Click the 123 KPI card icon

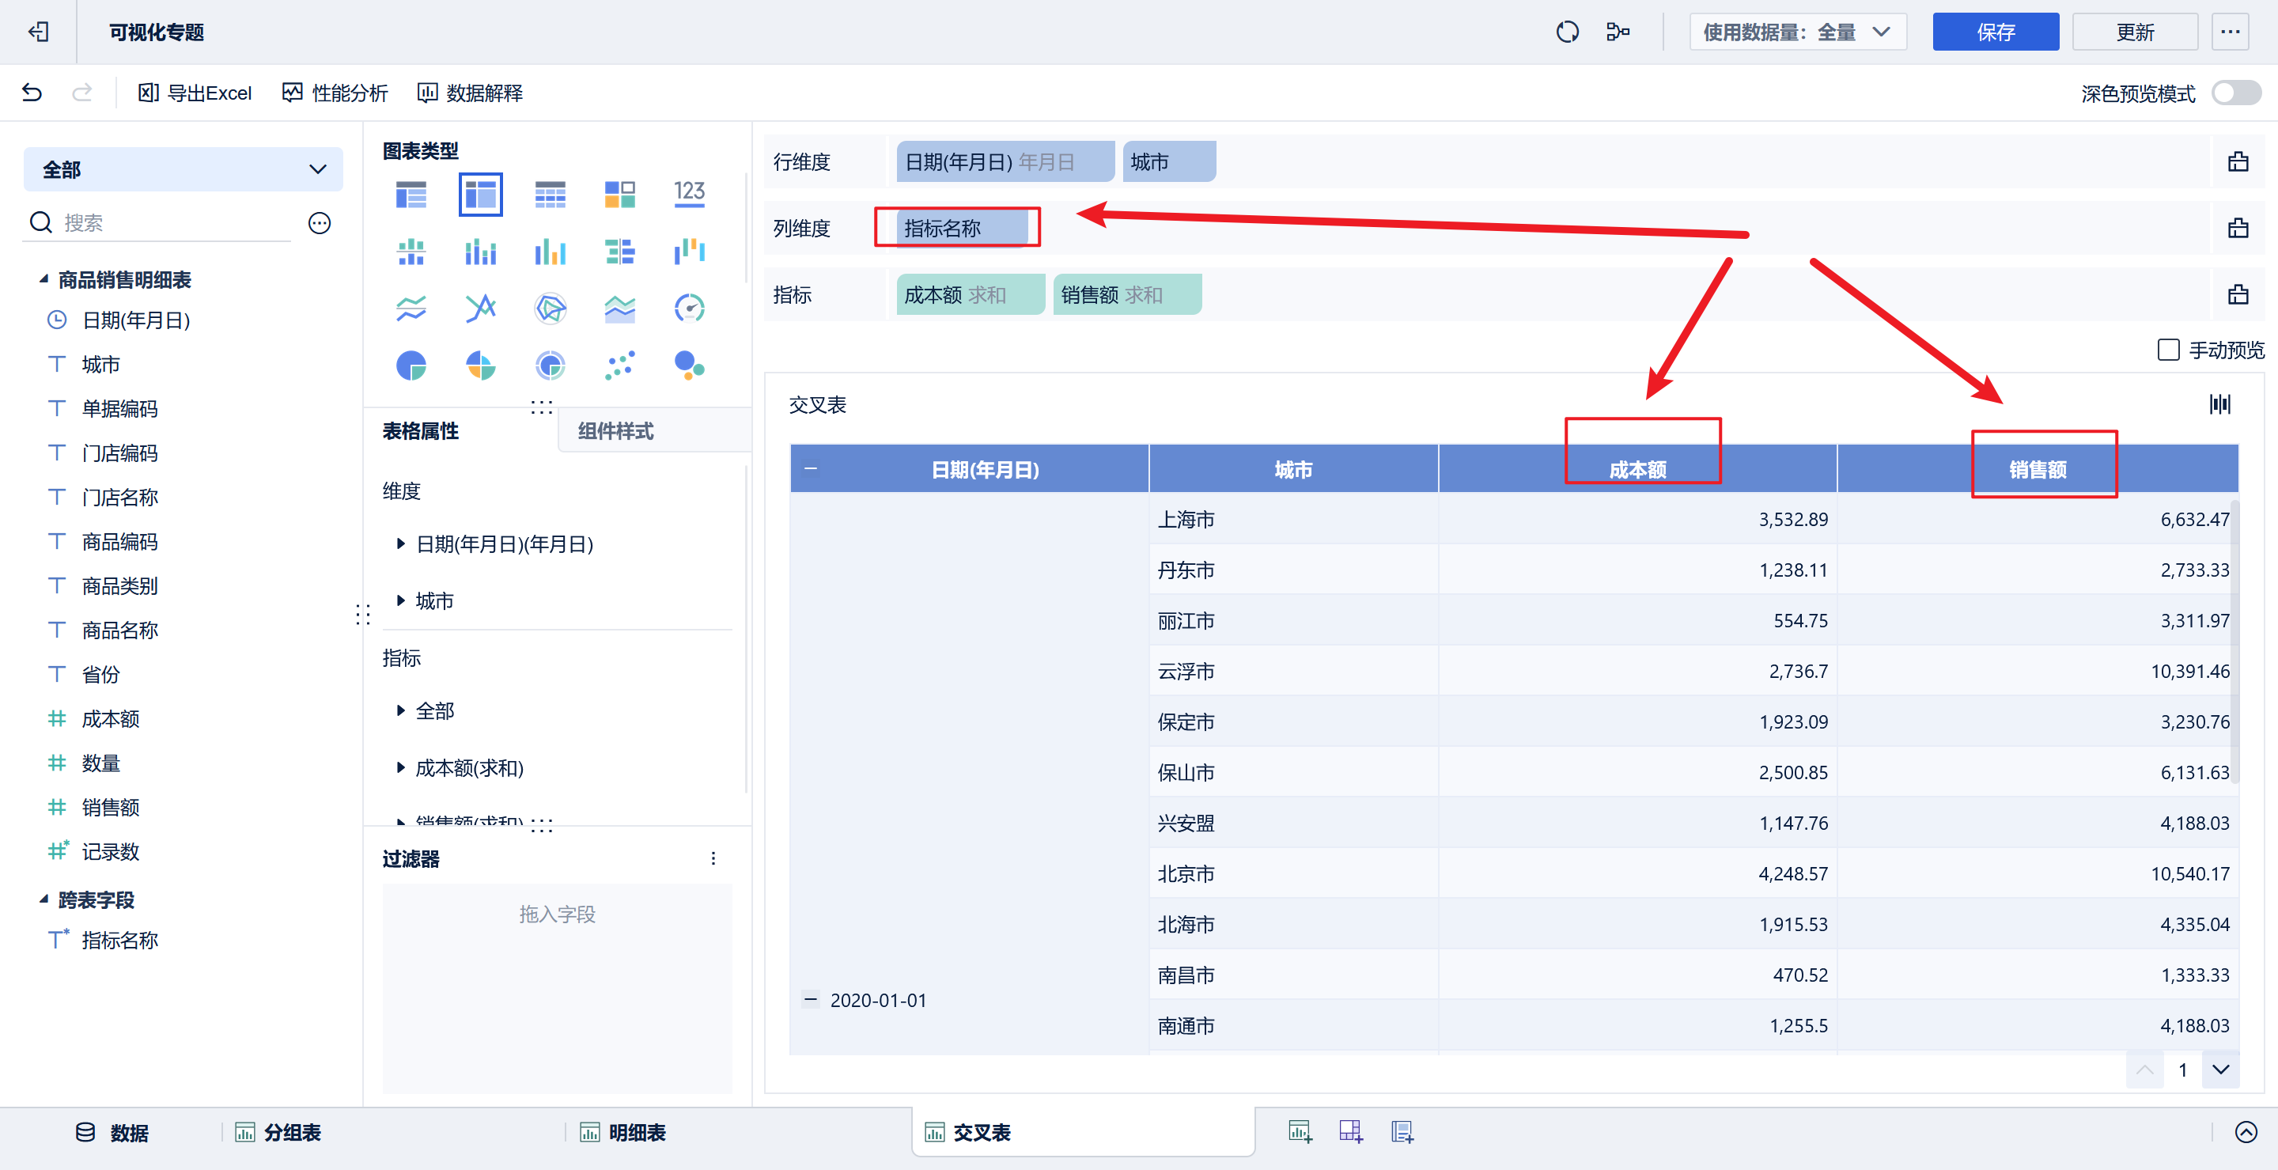(689, 194)
